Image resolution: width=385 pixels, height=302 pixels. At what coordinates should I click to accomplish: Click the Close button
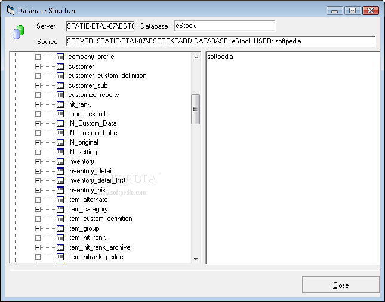click(x=341, y=285)
